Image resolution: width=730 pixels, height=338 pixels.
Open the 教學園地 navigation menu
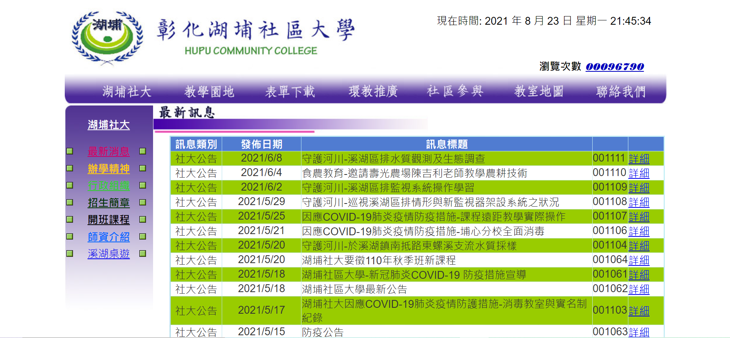(x=209, y=91)
